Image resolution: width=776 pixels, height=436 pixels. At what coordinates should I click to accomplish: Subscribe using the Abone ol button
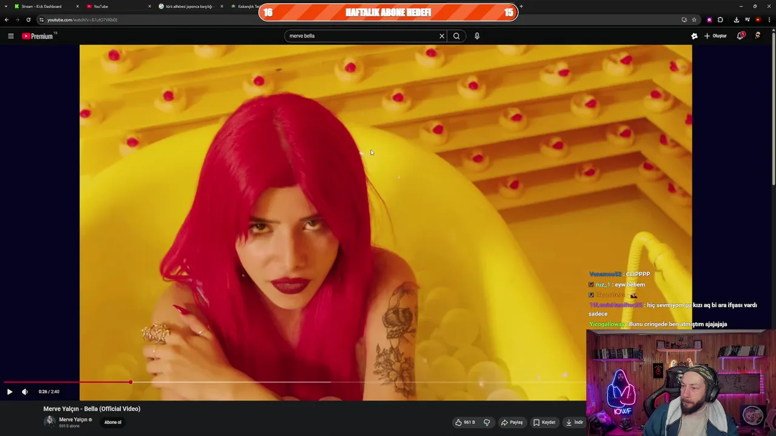point(113,422)
